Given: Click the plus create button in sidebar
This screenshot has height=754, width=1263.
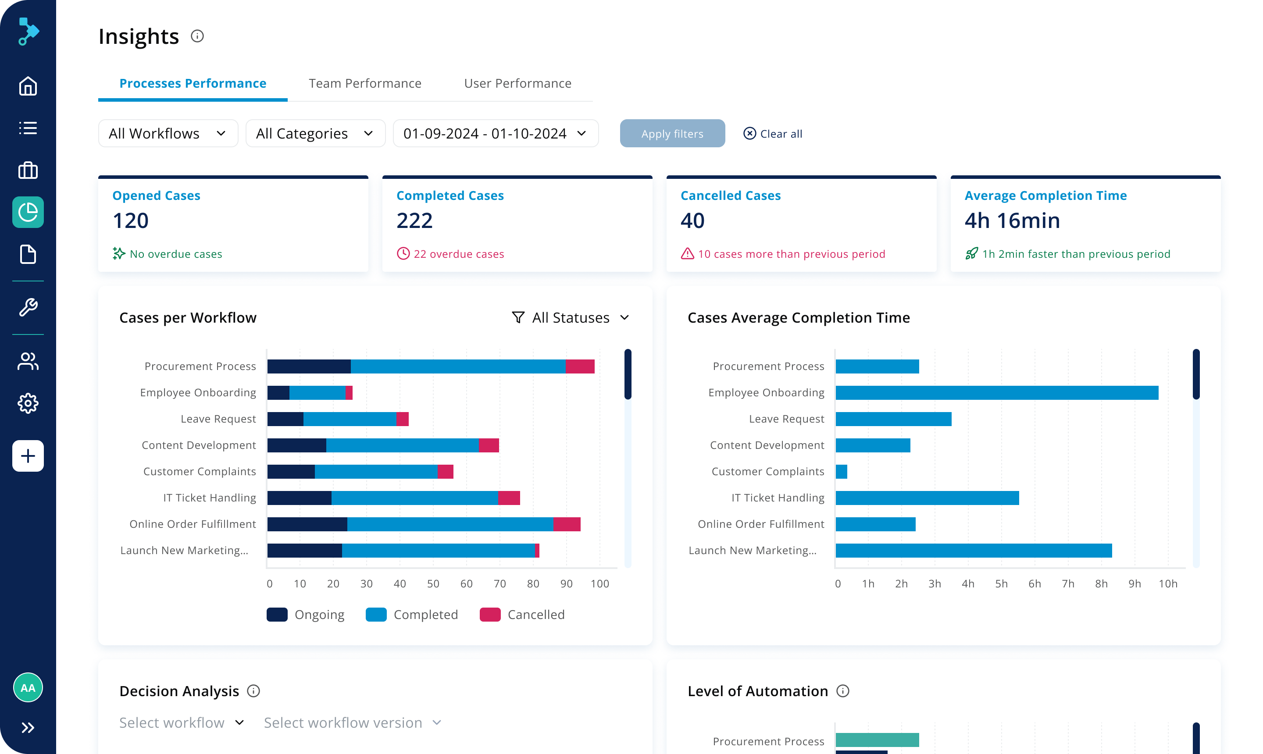Looking at the screenshot, I should coord(28,456).
